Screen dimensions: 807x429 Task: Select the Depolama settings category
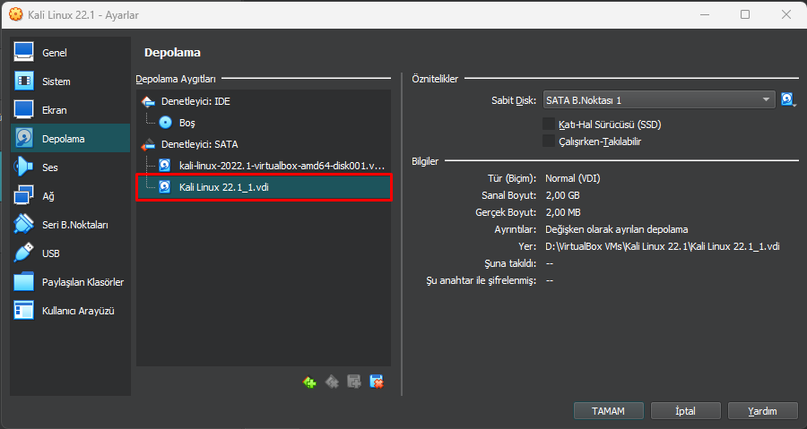pyautogui.click(x=71, y=138)
